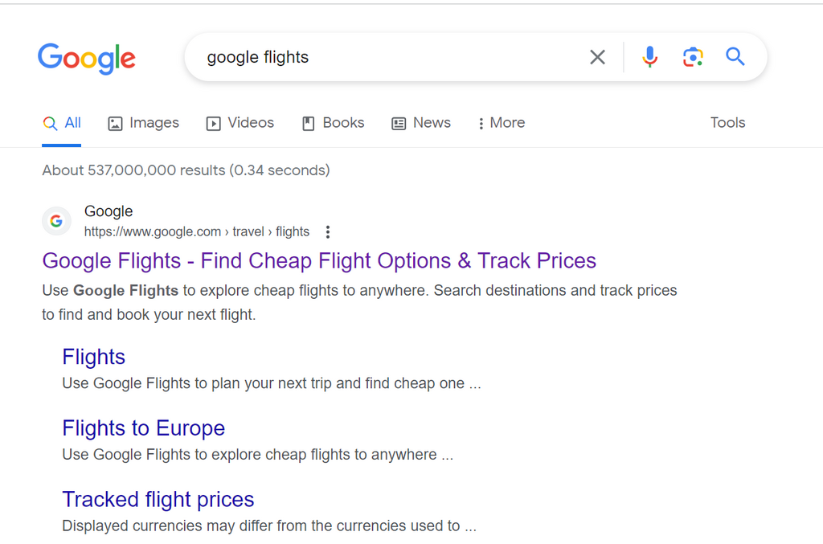Viewport: 823px width, 544px height.
Task: Click the magnifying glass search icon
Action: [x=735, y=57]
